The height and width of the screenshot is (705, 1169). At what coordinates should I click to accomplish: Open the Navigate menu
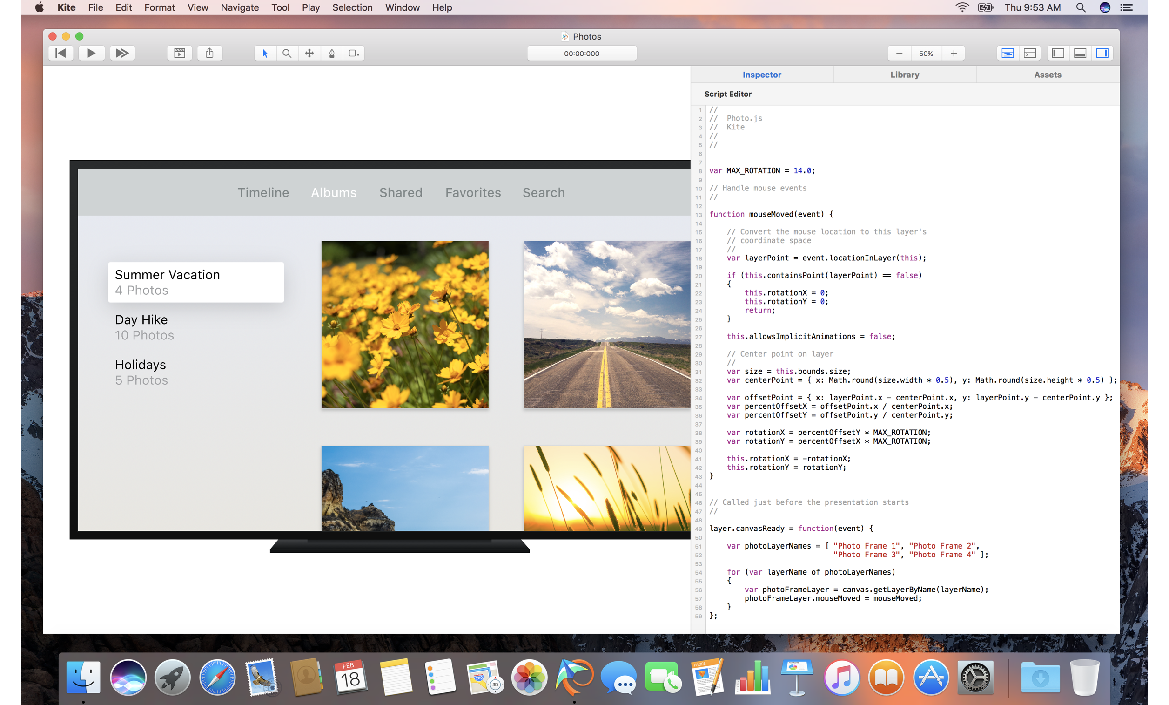click(240, 7)
